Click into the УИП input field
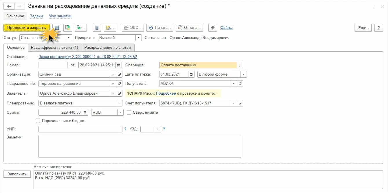This screenshot has width=389, height=193. click(80, 129)
